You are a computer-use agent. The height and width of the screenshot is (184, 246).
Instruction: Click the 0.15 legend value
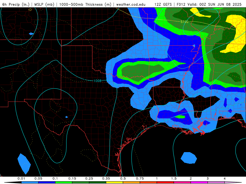click(x=72, y=178)
